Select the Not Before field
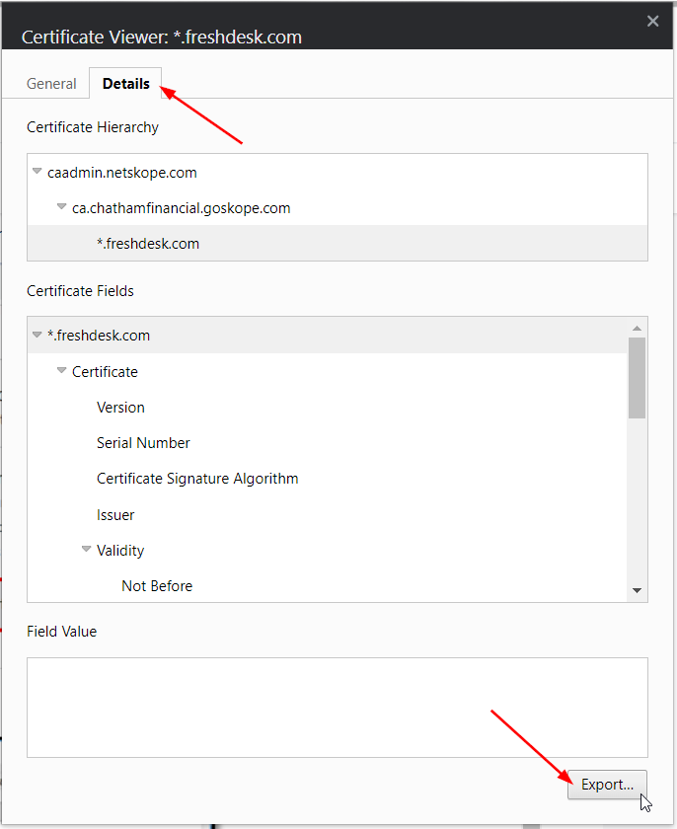This screenshot has height=829, width=677. pos(157,586)
